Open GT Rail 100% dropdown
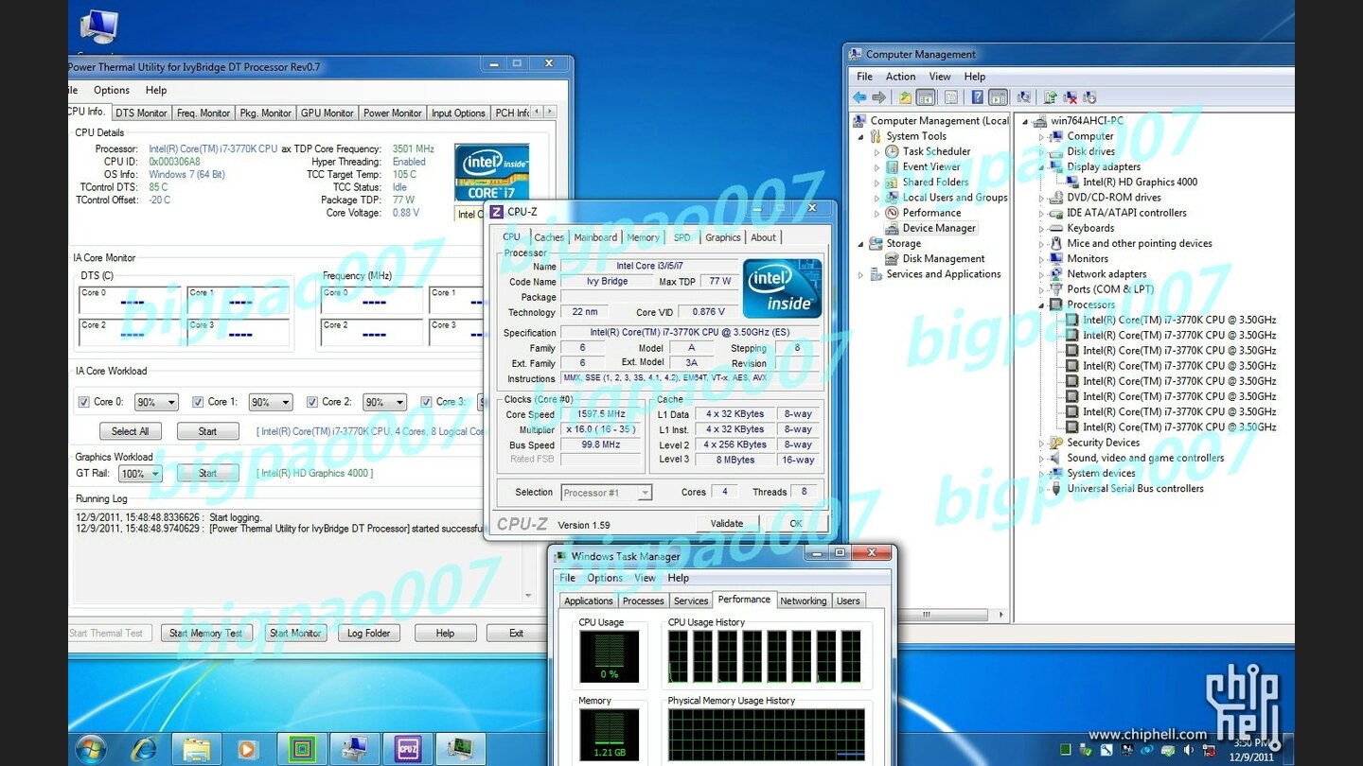Viewport: 1363px width, 766px height. click(140, 474)
